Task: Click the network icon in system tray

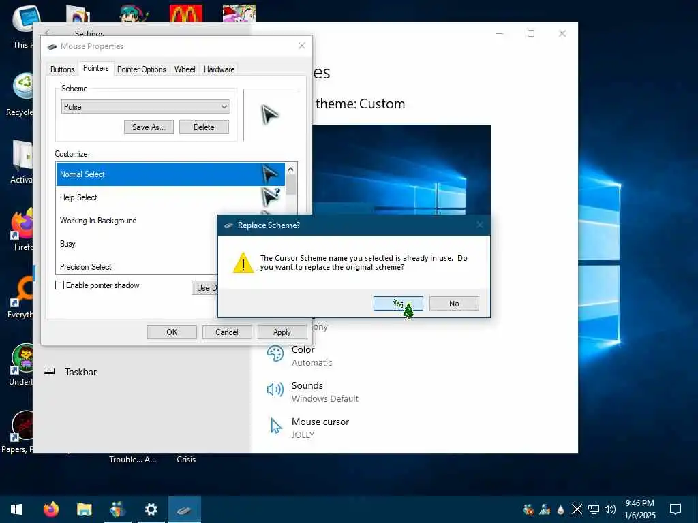Action: (x=594, y=509)
